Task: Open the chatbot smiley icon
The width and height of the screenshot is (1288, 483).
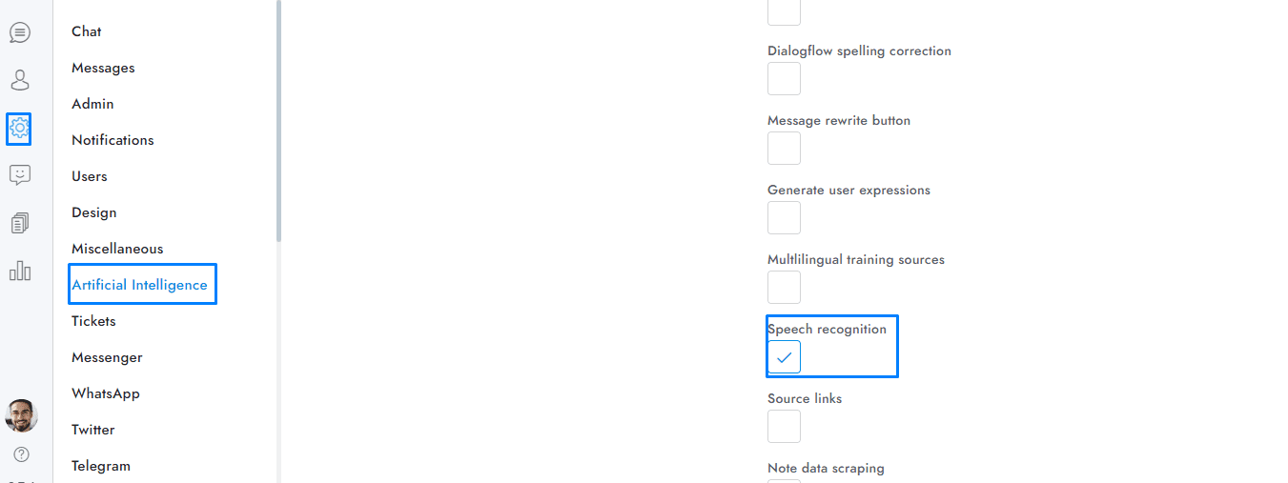Action: tap(19, 175)
